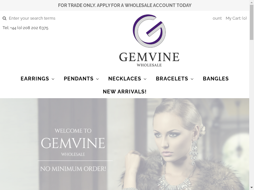Go to the BRACELETS category
This screenshot has width=254, height=190.
pos(172,79)
